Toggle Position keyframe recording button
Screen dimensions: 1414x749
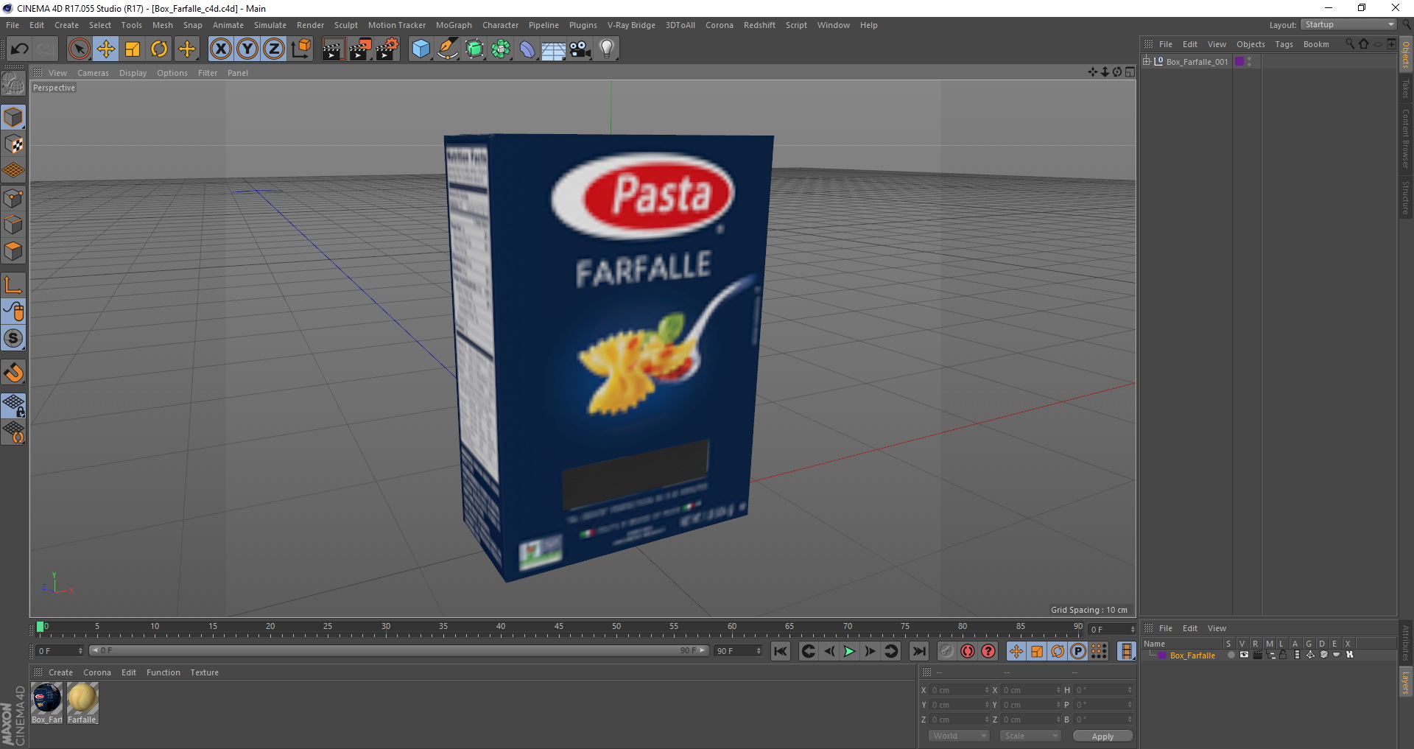pos(1016,651)
